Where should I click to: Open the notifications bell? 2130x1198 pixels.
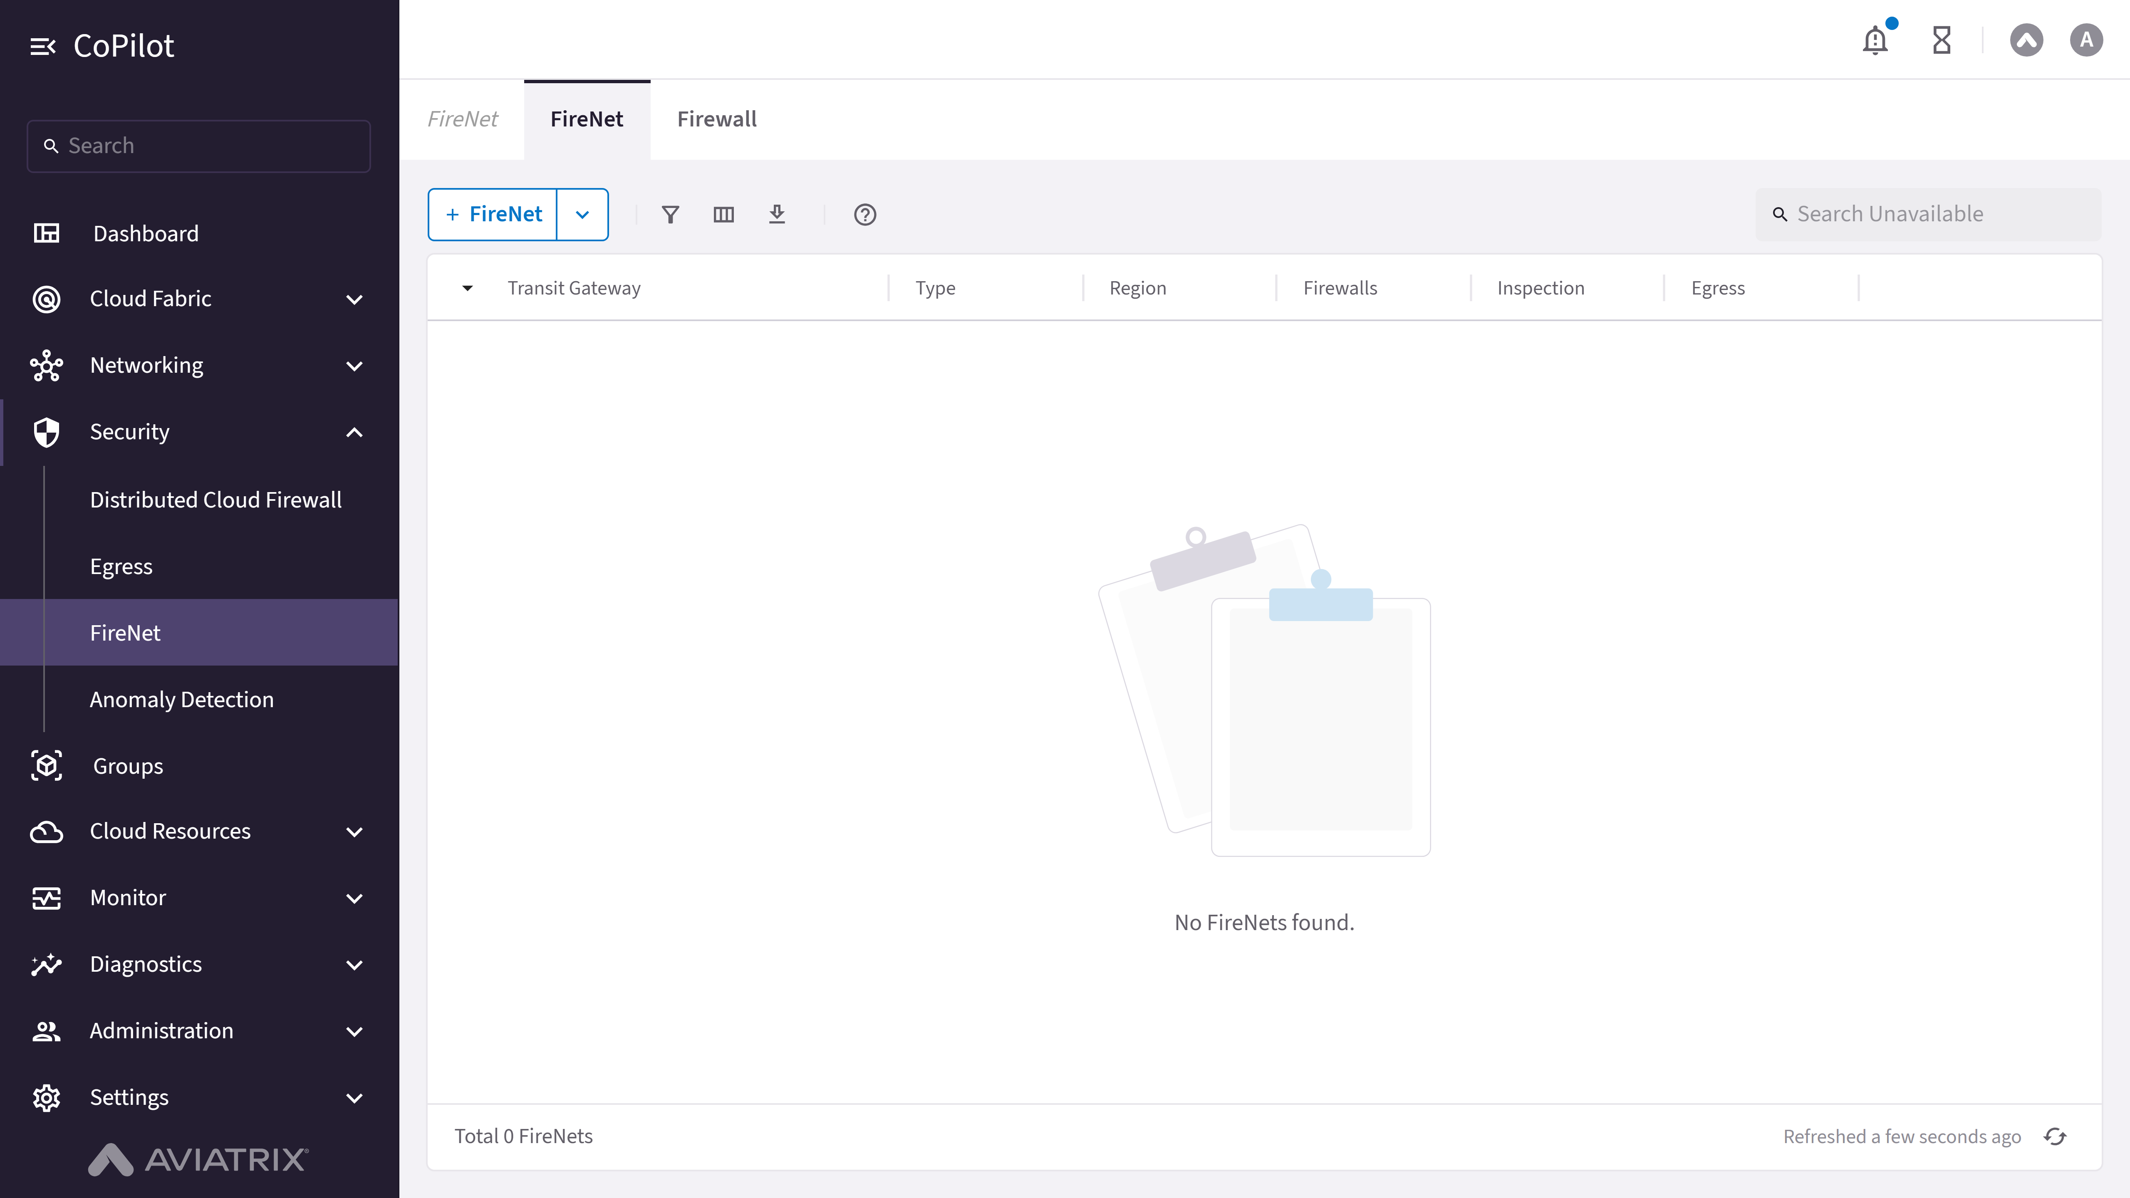pos(1875,40)
